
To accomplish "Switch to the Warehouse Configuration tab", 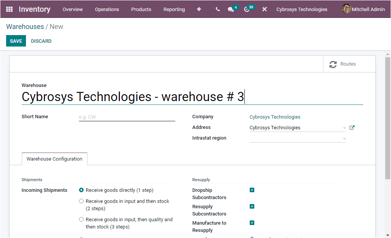I will coord(54,159).
